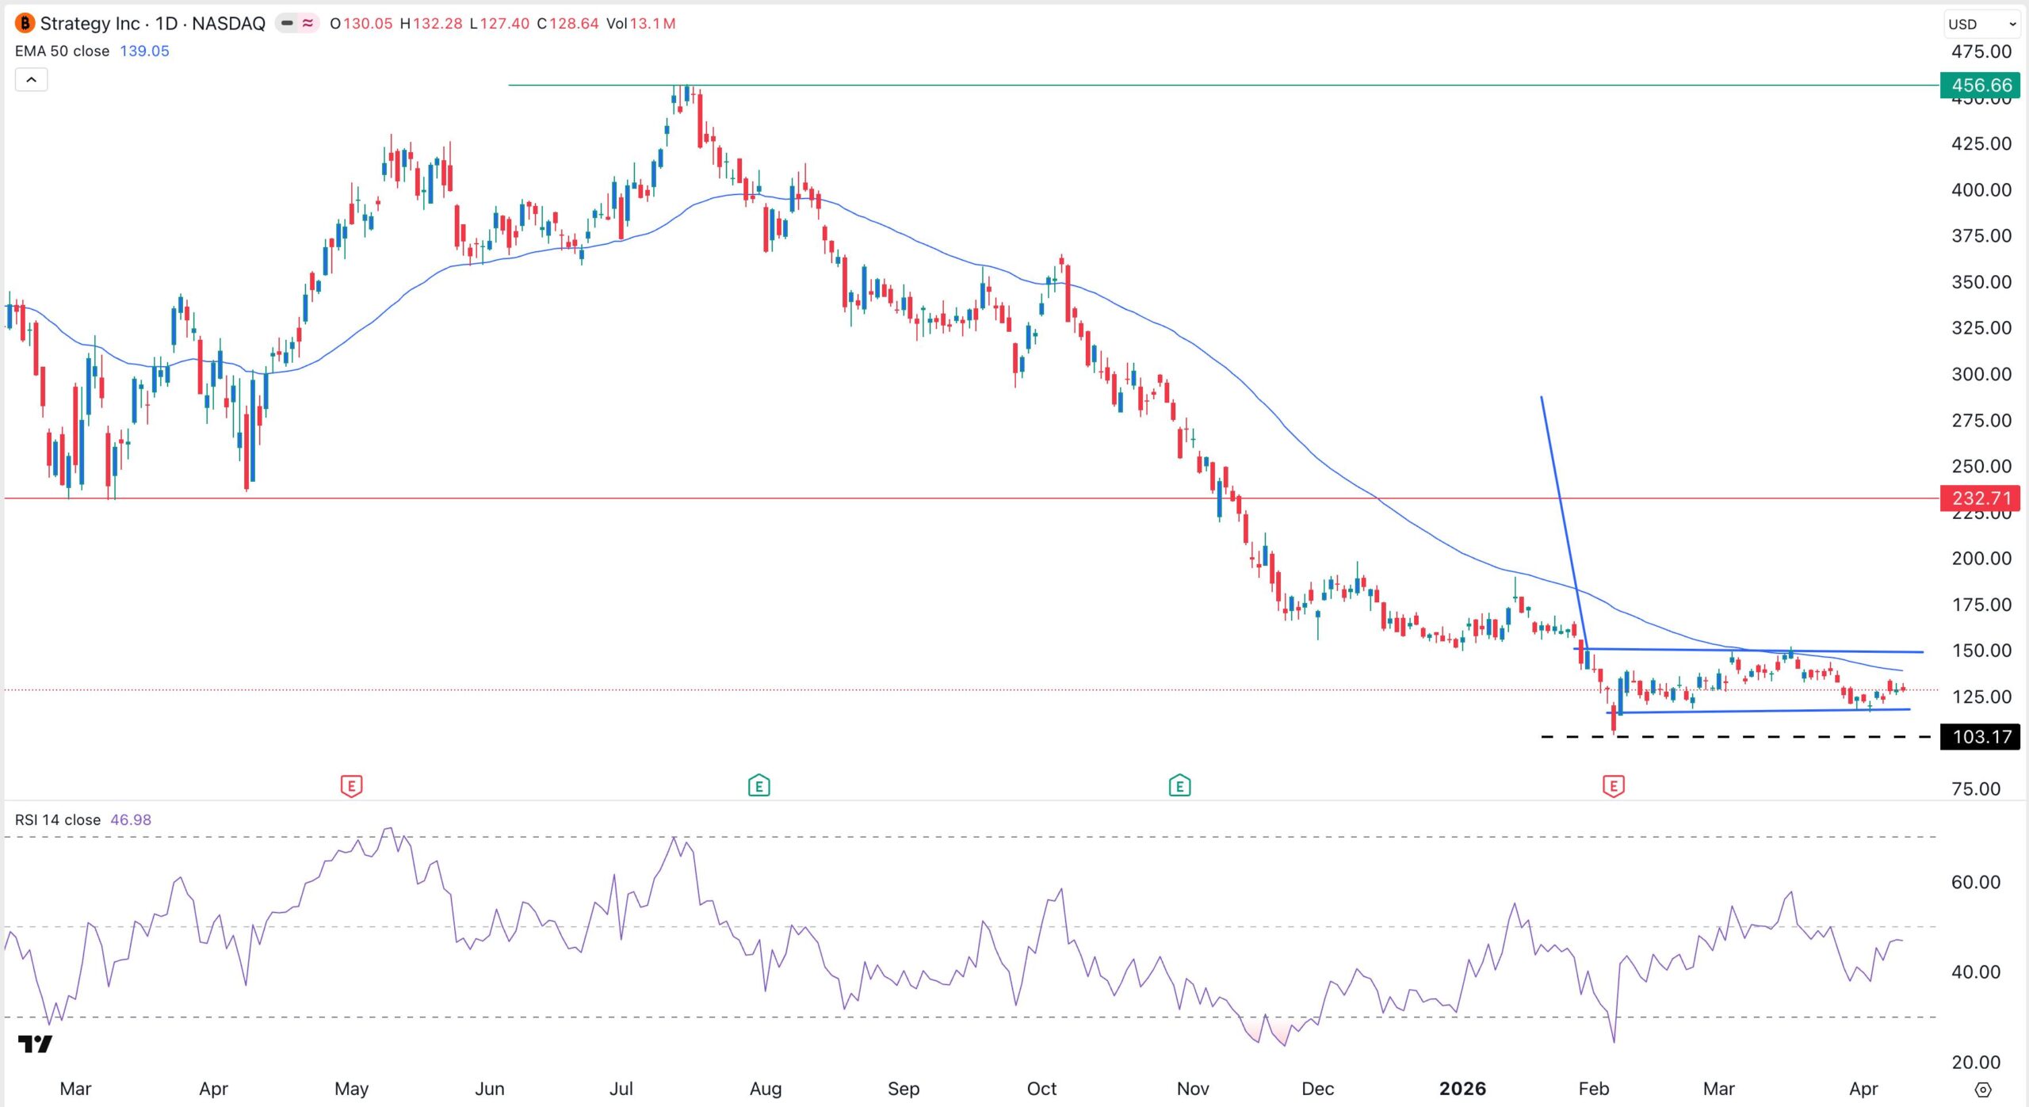
Task: Open the green earnings marker near November
Action: pyautogui.click(x=1179, y=786)
